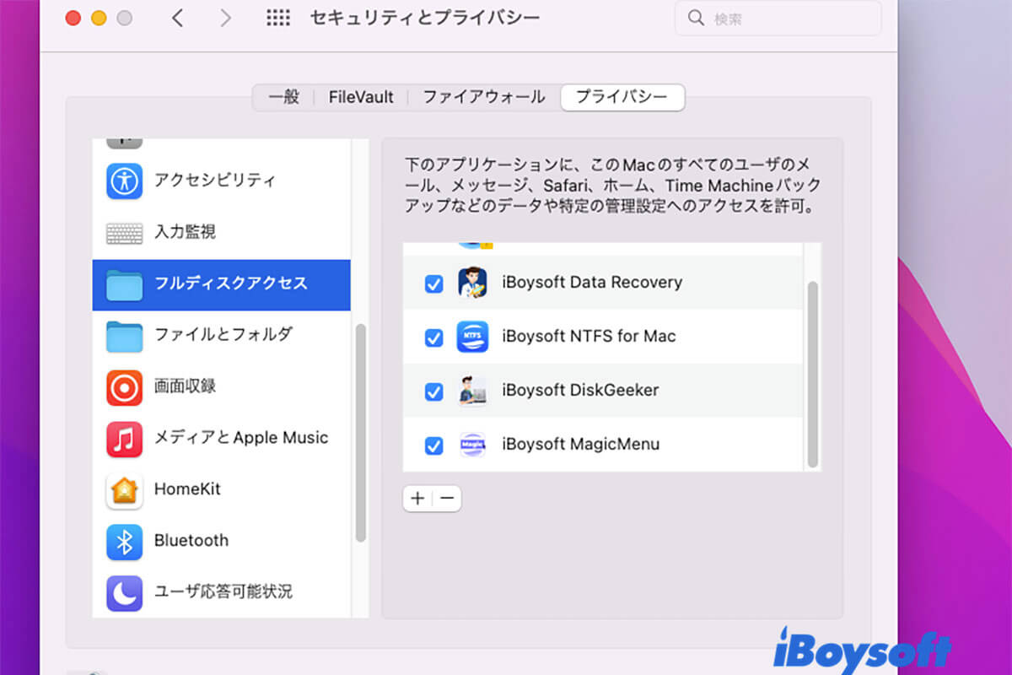Click the iBoysoft NTFS for Mac app icon
Image resolution: width=1012 pixels, height=675 pixels.
[x=472, y=337]
